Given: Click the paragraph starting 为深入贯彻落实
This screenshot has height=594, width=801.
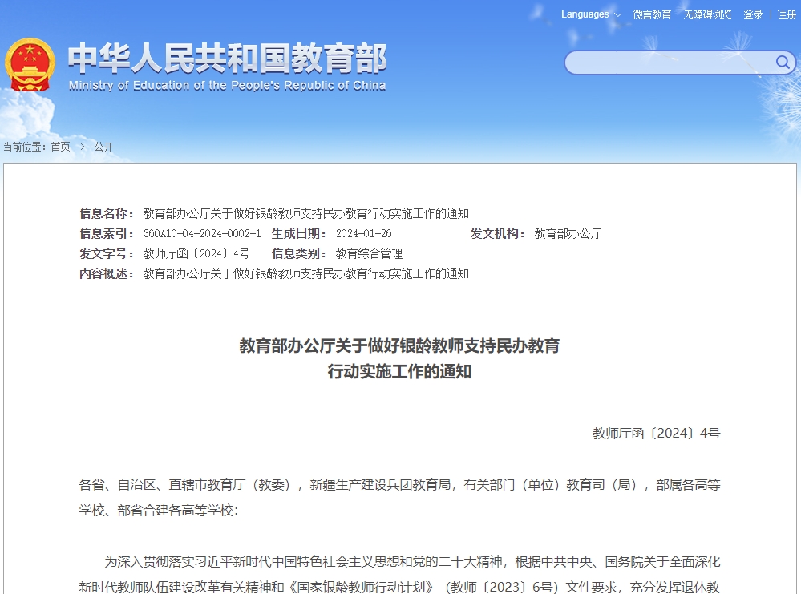Looking at the screenshot, I should (x=399, y=574).
